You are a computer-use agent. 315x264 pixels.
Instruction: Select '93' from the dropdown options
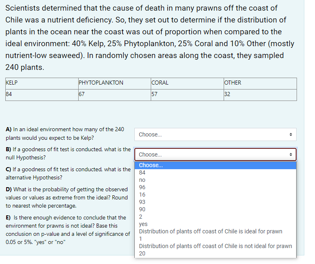[x=215, y=202]
